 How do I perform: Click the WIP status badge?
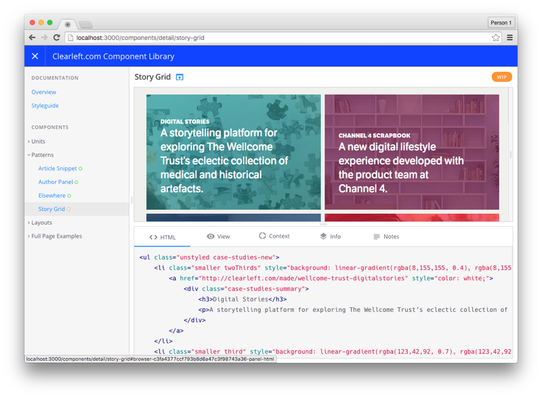pyautogui.click(x=501, y=77)
